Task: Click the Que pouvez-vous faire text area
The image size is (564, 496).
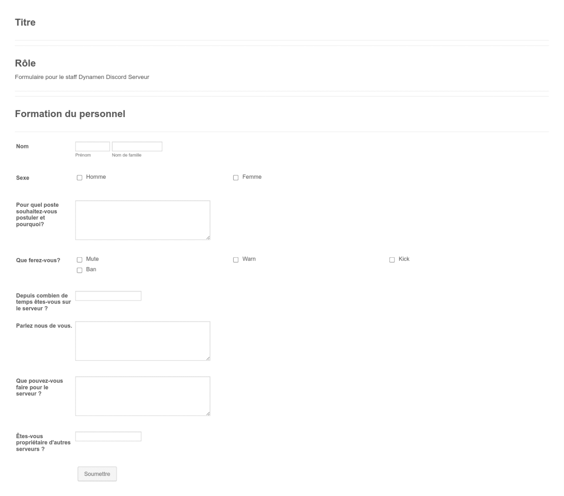Action: coord(142,395)
